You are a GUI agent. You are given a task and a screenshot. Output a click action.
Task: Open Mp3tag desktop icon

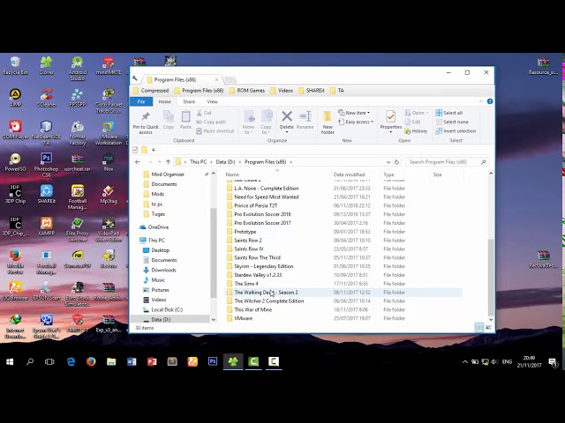coord(109,194)
